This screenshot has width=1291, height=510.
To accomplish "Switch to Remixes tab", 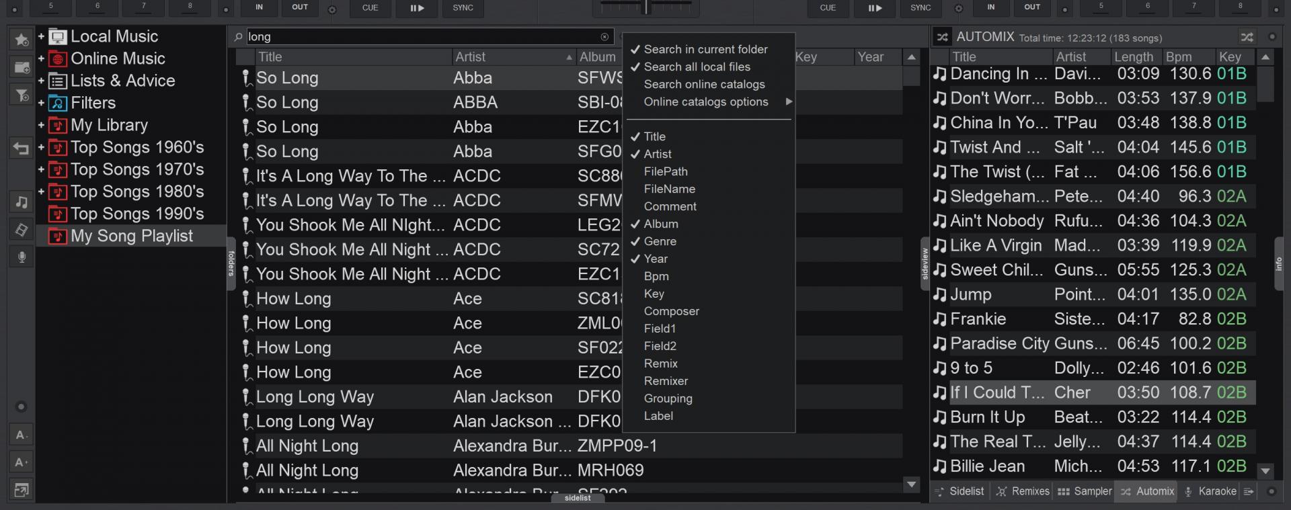I will click(x=1023, y=491).
